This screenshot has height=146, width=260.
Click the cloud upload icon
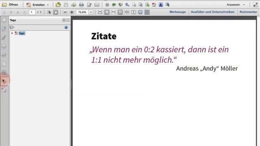coord(74,5)
